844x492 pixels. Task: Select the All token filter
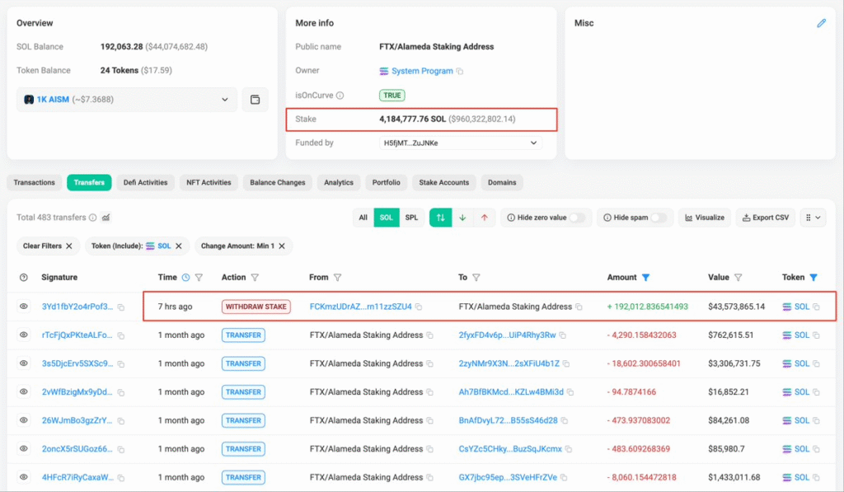(363, 218)
